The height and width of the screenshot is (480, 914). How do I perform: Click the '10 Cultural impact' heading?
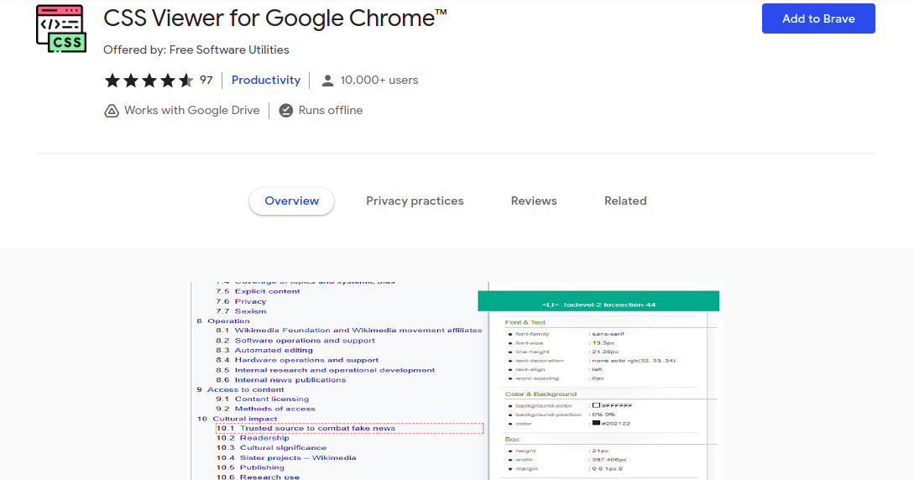238,418
